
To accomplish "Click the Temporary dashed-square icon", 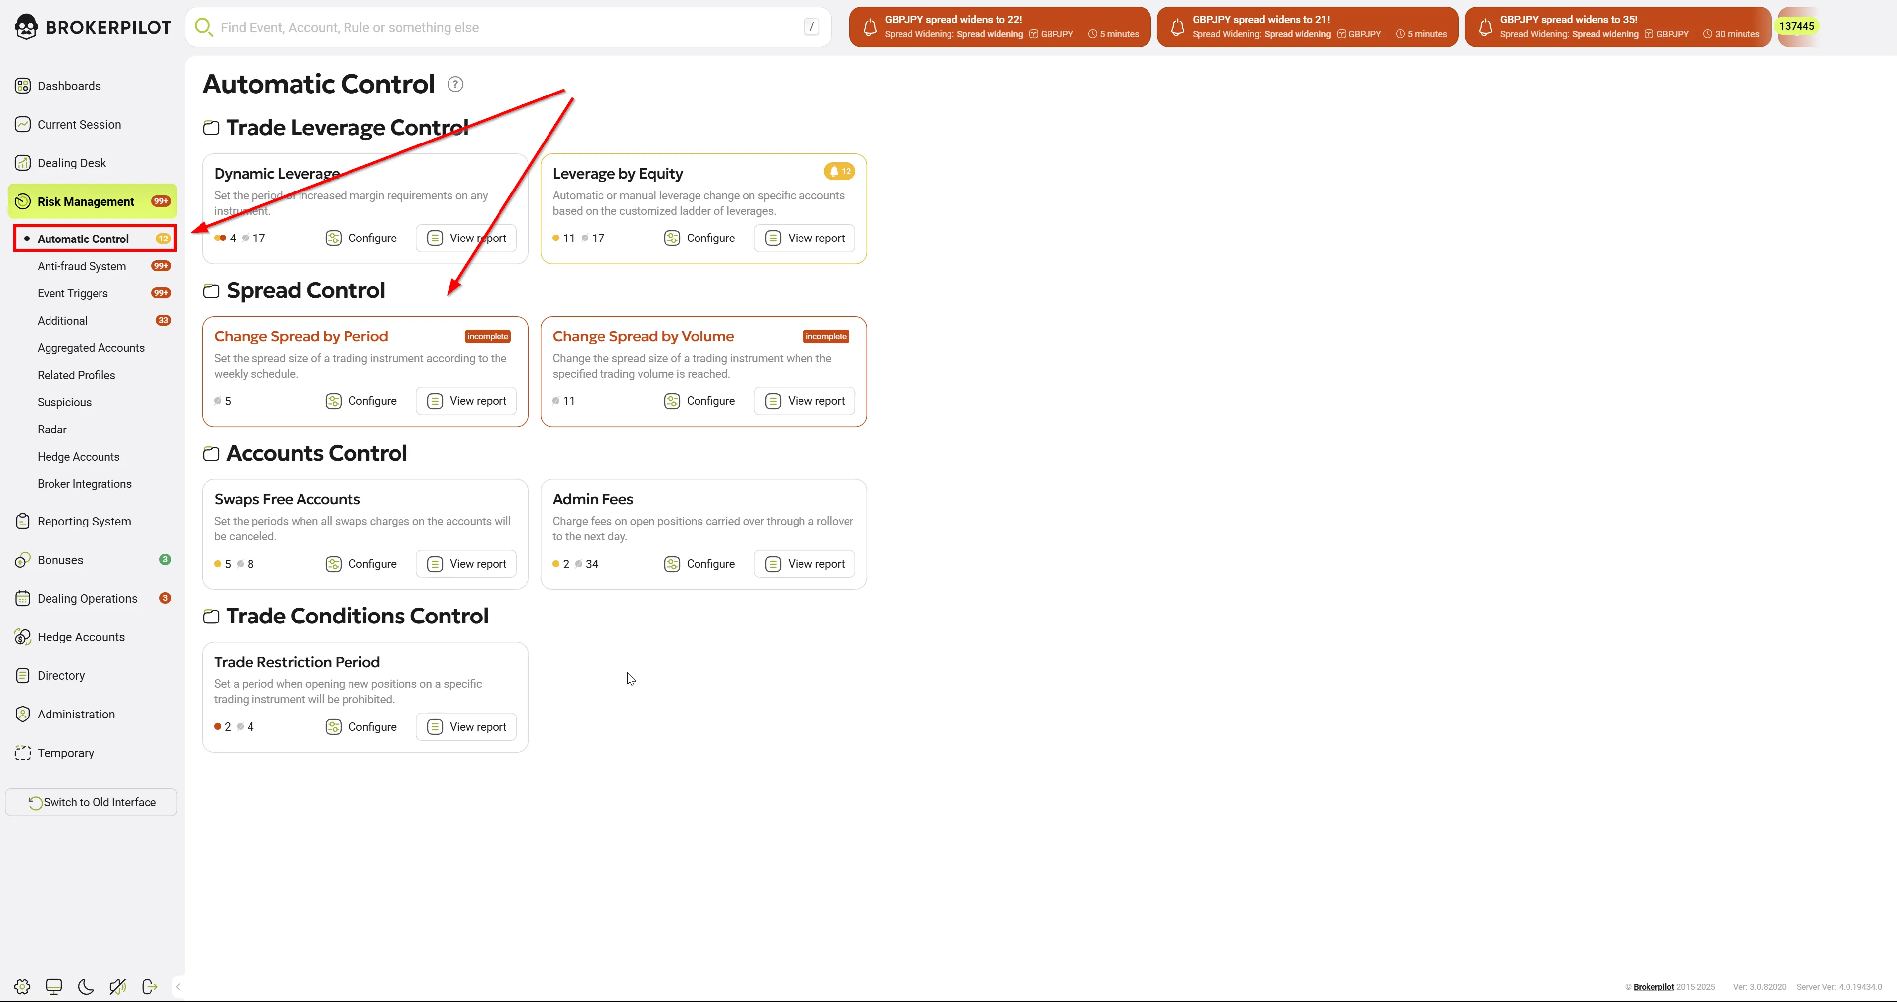I will tap(23, 753).
